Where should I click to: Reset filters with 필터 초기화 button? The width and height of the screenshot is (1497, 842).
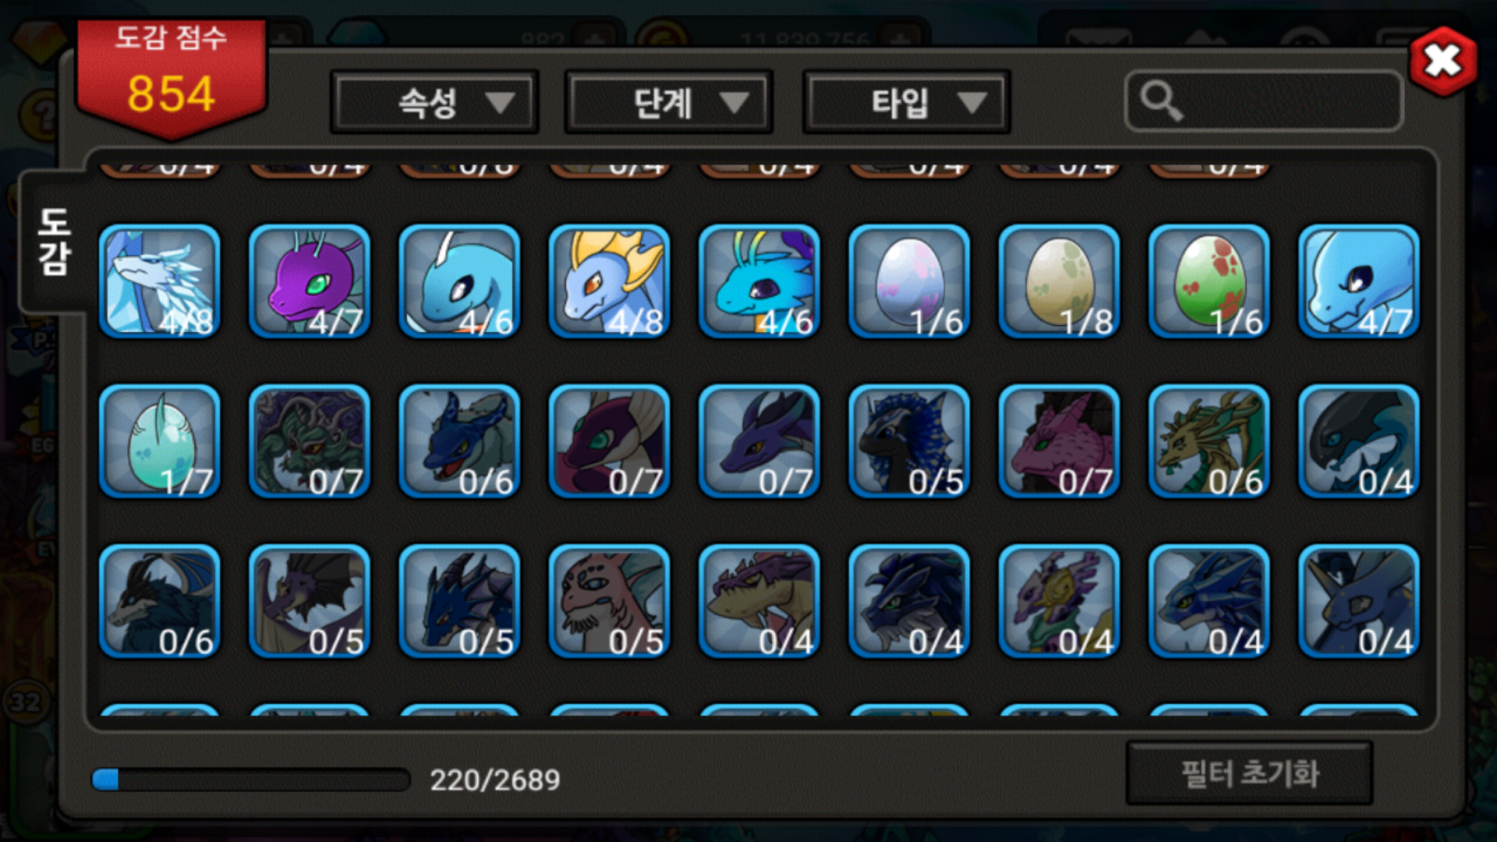pos(1249,773)
